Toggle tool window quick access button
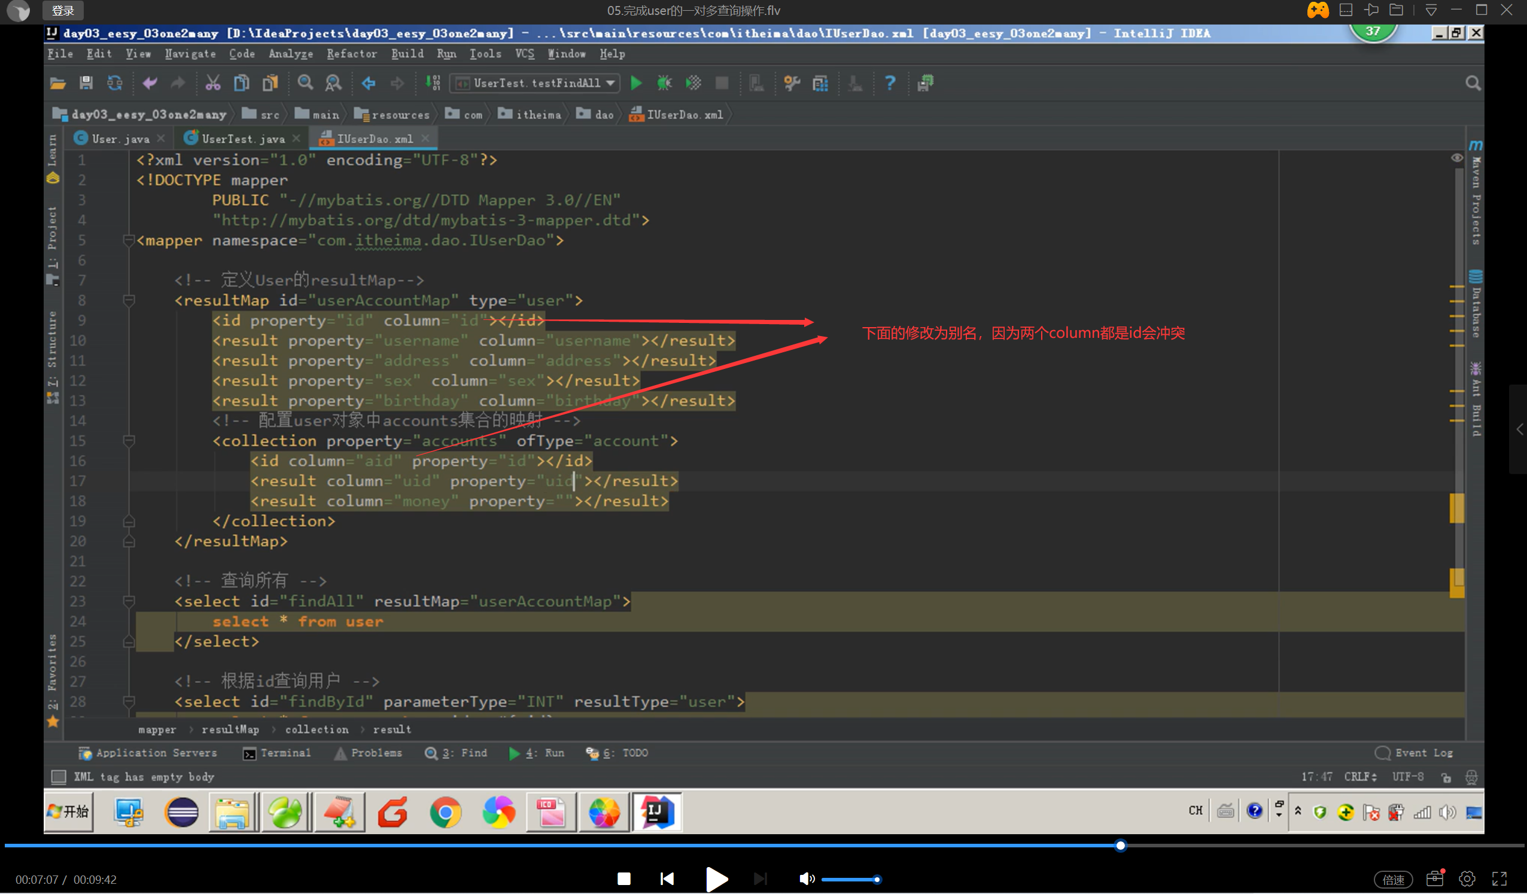The image size is (1527, 894). 59,777
